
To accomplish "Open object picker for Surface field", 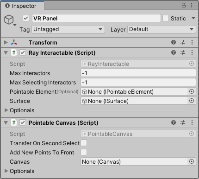I will (x=192, y=101).
